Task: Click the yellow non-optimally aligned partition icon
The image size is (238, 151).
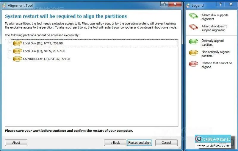Action: pos(194,54)
